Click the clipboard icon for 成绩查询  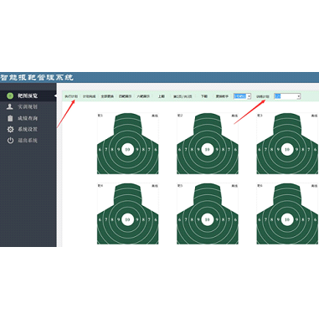10,118
